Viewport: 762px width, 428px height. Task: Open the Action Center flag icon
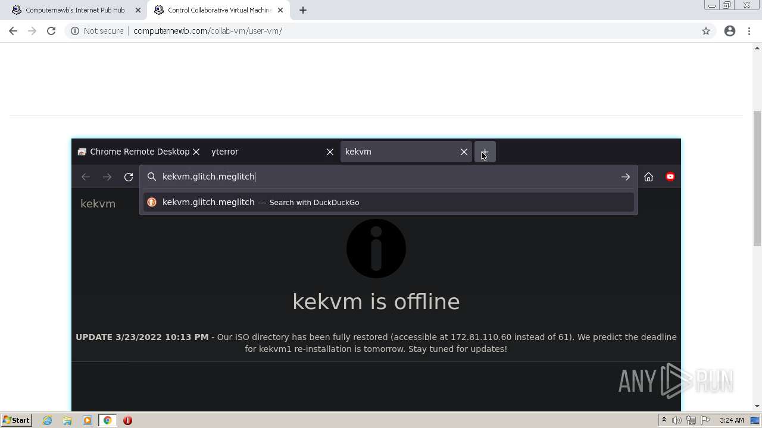[x=705, y=420]
